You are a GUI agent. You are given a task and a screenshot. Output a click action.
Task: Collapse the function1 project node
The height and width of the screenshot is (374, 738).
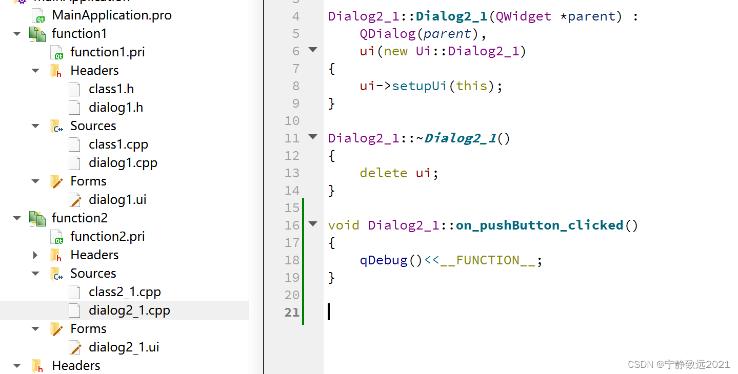(x=17, y=33)
